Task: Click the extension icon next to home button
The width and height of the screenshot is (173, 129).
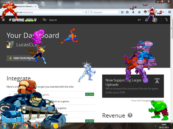Action: [x=145, y=12]
